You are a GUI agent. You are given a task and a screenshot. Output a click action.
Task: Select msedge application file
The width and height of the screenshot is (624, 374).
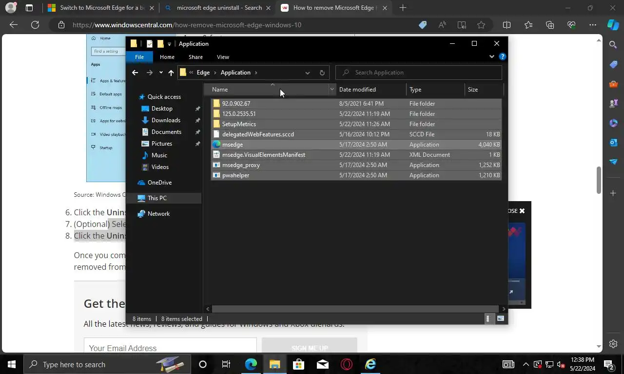[x=356, y=145]
